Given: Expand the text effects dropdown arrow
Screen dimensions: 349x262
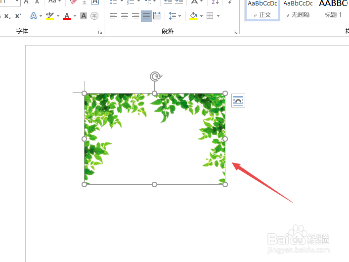Looking at the screenshot, I should click(41, 16).
